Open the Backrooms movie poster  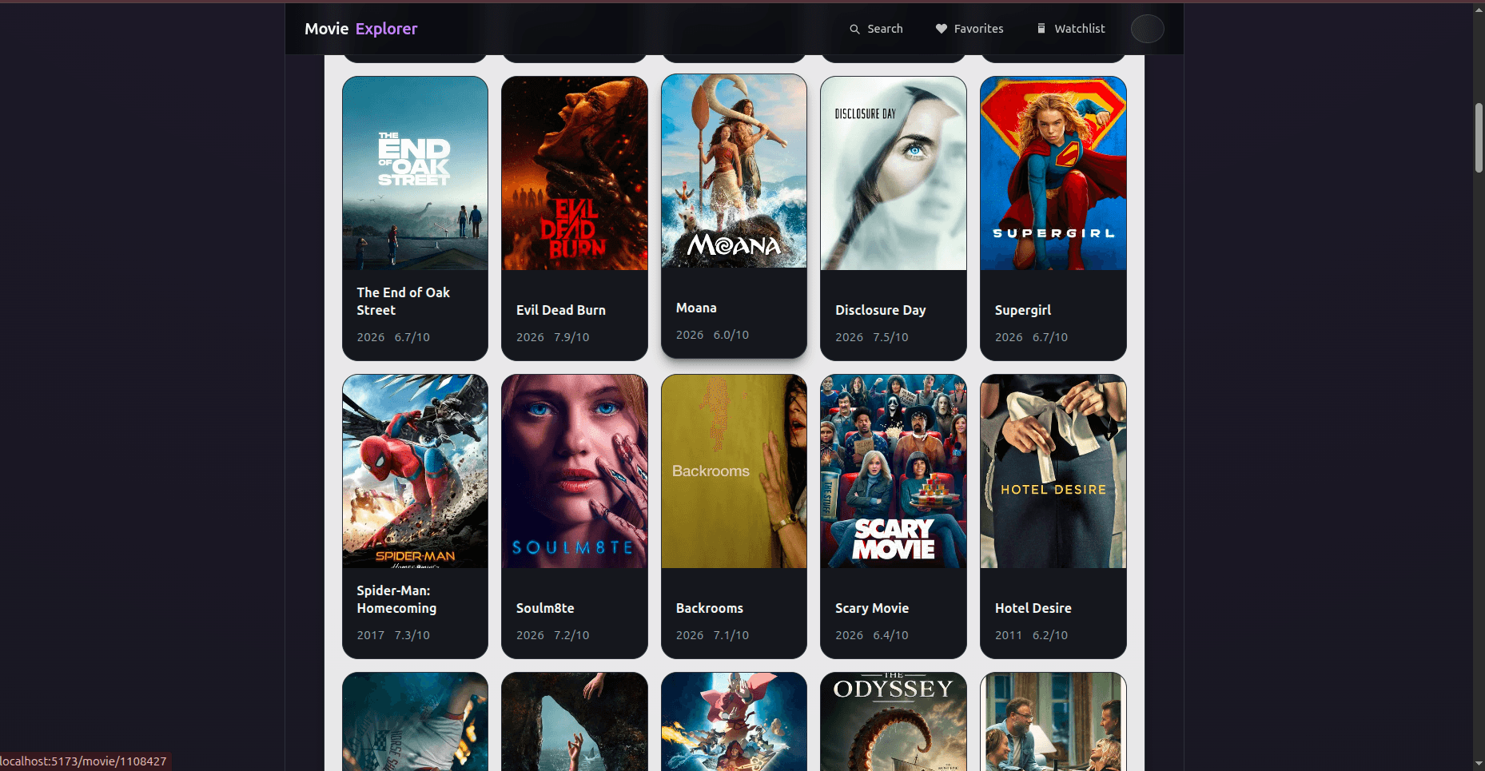[x=734, y=471]
